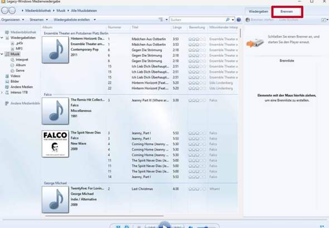
Task: Click Alle Musikdateien in the breadcrumb
Action: (84, 11)
